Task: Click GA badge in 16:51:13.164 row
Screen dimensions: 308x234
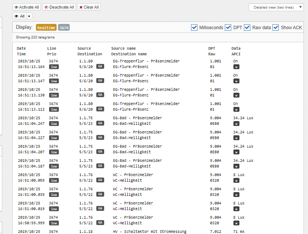Action: click(x=100, y=66)
